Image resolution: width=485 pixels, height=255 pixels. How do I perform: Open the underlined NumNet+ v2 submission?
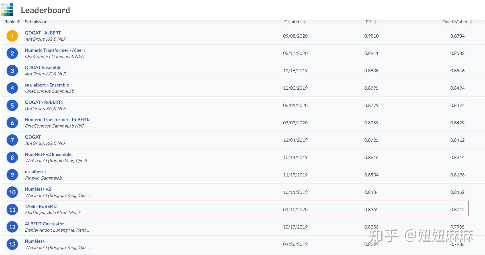pyautogui.click(x=38, y=189)
